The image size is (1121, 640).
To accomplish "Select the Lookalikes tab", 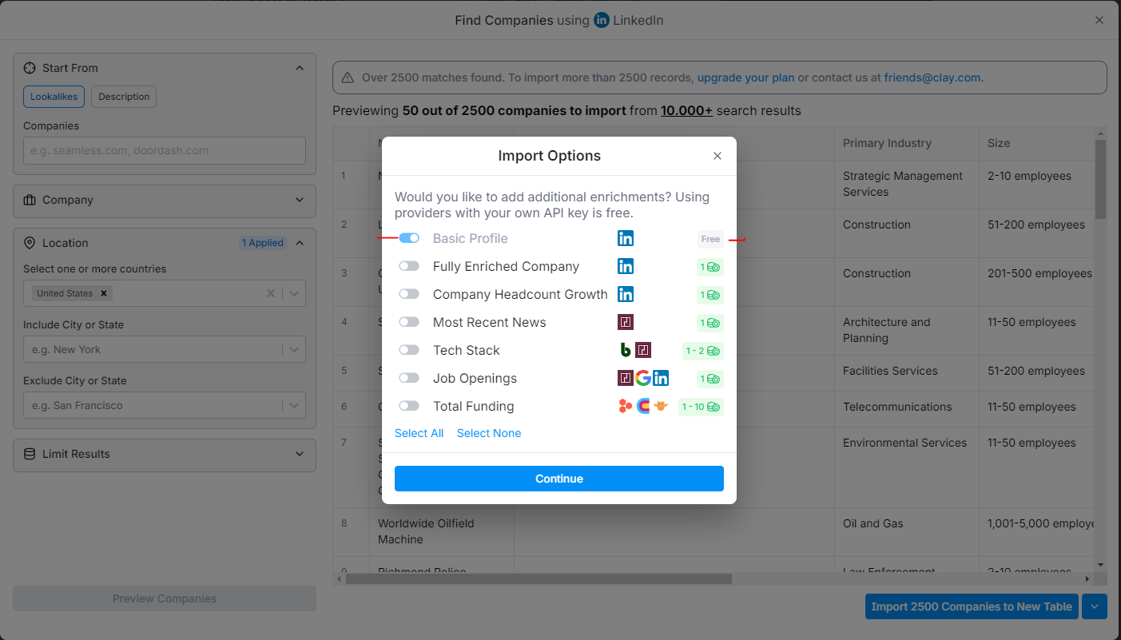I will coord(54,97).
